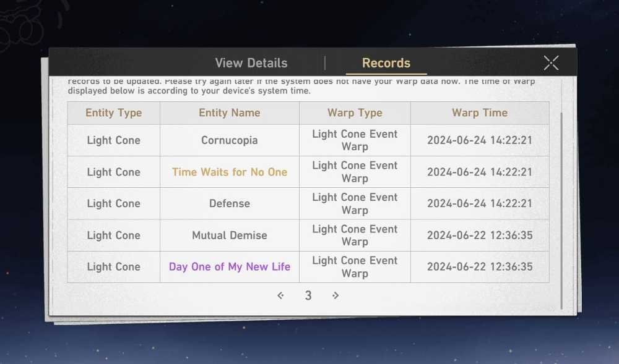Click Light Cone type in Time Waits row

pyautogui.click(x=114, y=172)
